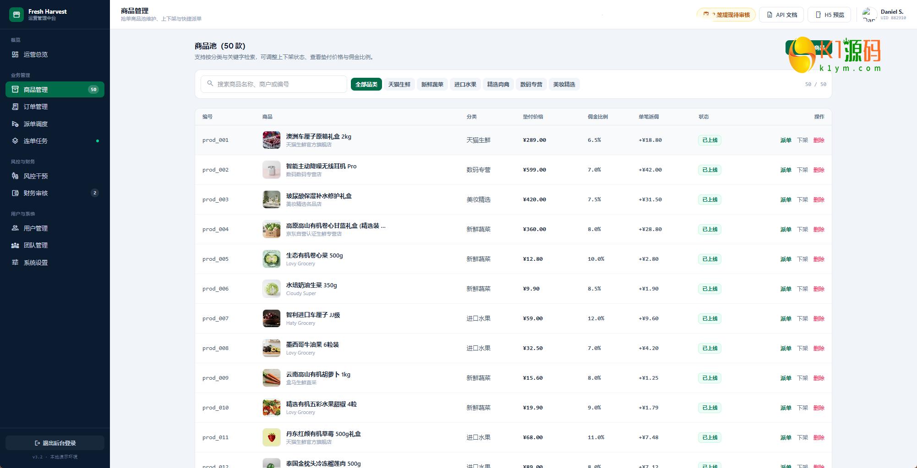917x468 pixels.
Task: Click 已上线 status badge for prod_004
Action: click(x=710, y=229)
